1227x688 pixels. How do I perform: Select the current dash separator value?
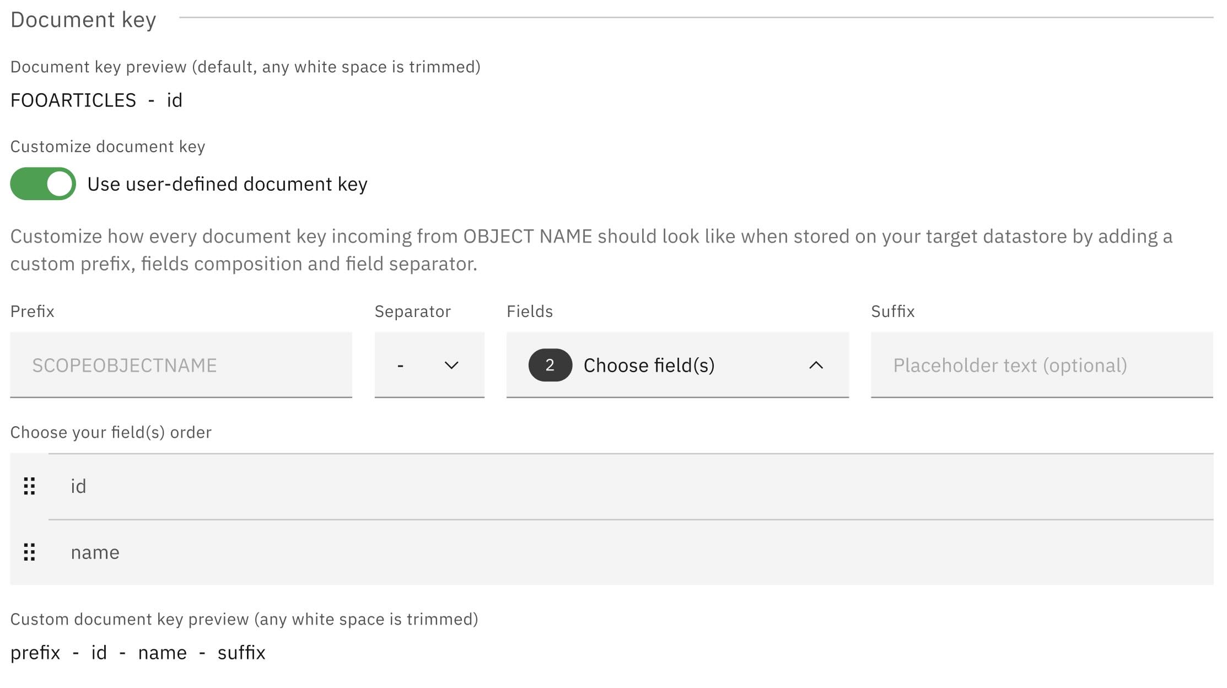[401, 365]
